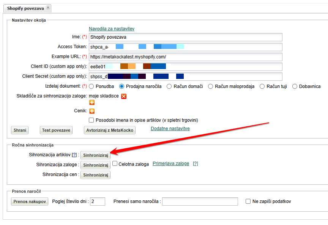Enable Ne zapiši podatkov checkbox

[x=248, y=201]
